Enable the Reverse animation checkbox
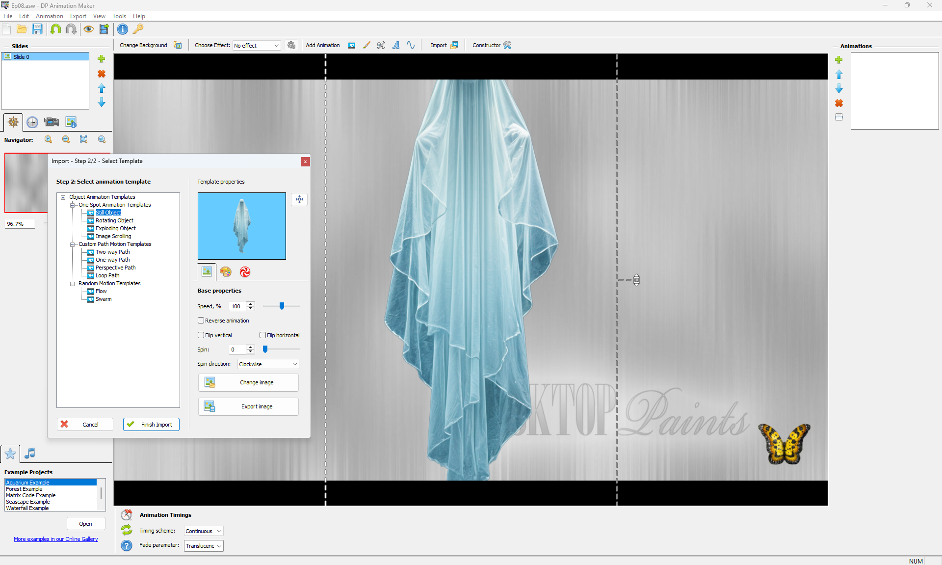 coord(201,321)
